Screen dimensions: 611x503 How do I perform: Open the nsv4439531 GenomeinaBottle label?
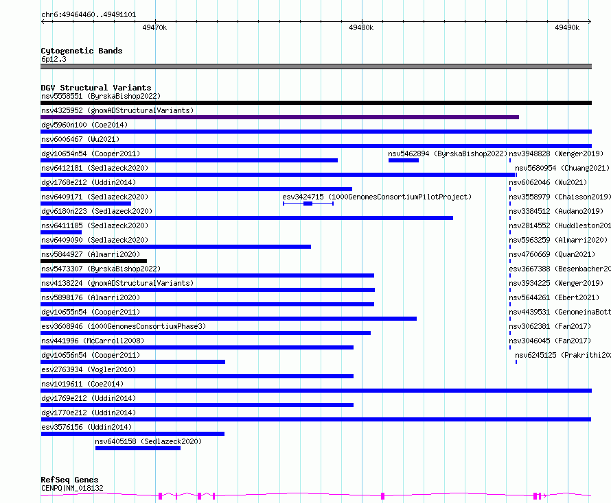560,312
